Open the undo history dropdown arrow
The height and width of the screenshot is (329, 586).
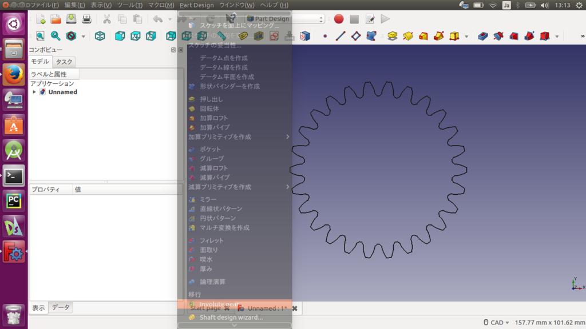coord(169,19)
